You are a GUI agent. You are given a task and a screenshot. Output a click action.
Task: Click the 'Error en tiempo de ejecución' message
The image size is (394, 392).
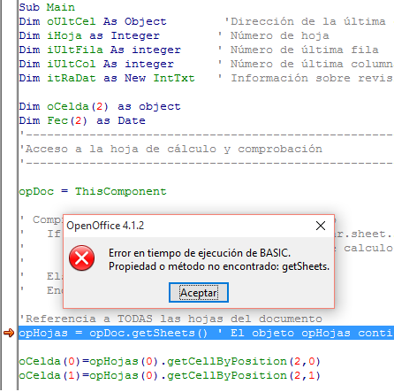point(200,253)
